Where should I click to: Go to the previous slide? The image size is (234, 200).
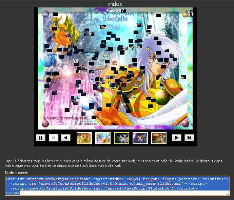pos(66,138)
